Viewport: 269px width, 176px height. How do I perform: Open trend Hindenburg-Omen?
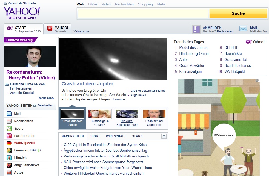tap(194, 53)
